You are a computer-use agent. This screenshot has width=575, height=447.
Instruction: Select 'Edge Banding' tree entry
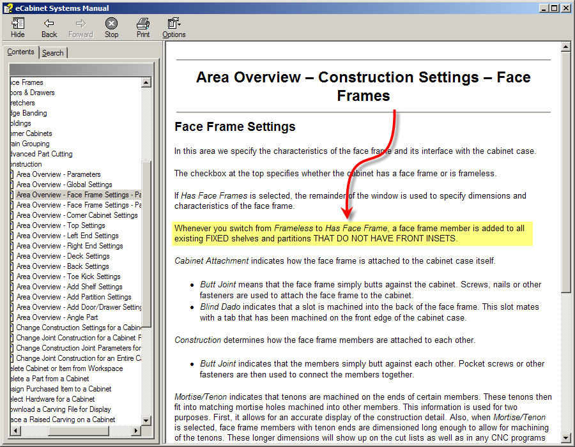click(x=29, y=113)
